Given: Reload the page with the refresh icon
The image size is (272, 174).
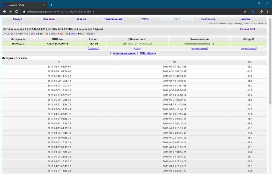Looking at the screenshot, I should click(17, 12).
